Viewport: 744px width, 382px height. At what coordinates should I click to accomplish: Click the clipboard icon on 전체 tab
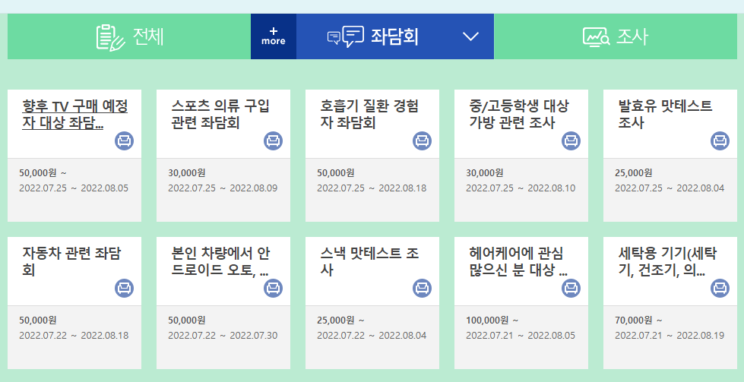pyautogui.click(x=110, y=37)
